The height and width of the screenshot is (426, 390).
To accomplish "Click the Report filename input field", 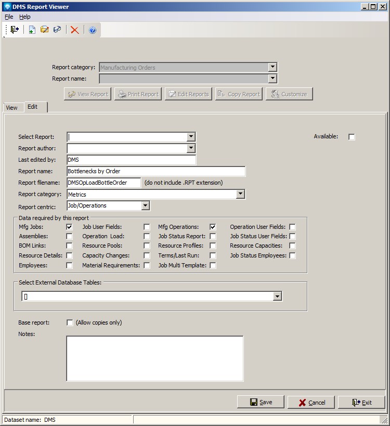I will click(104, 183).
